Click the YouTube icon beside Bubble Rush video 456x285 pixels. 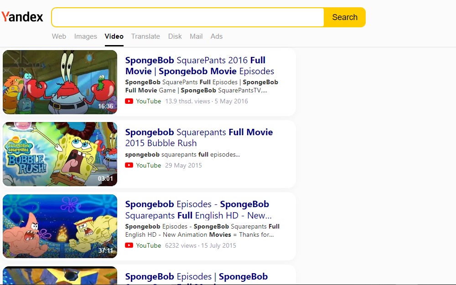point(129,165)
